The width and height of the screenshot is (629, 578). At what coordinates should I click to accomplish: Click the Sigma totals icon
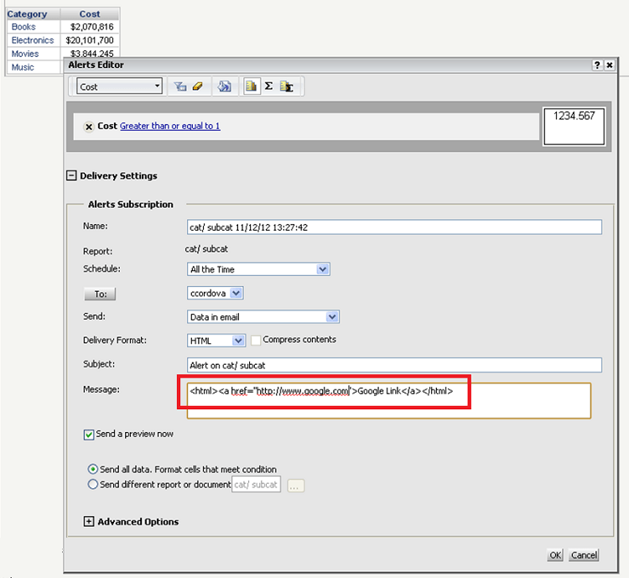click(268, 86)
